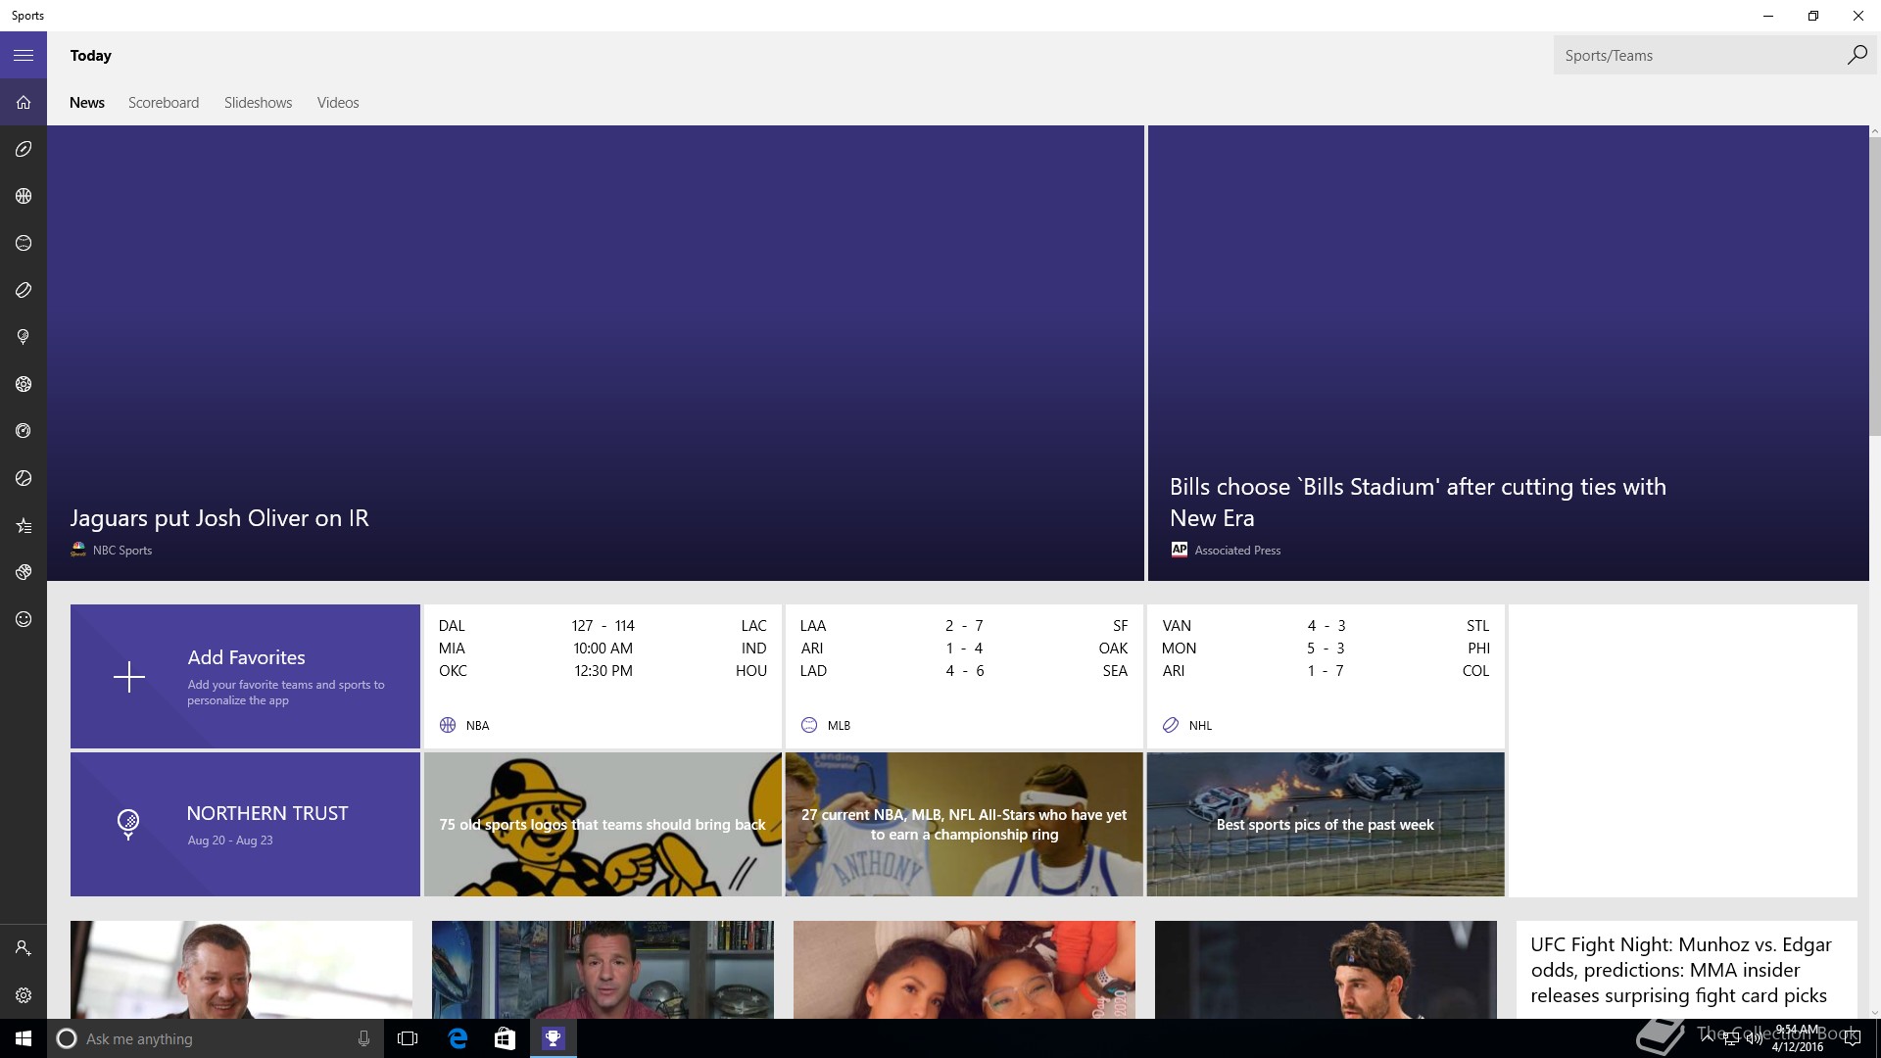Open the MLB scores tile
Image resolution: width=1881 pixels, height=1058 pixels.
964,676
